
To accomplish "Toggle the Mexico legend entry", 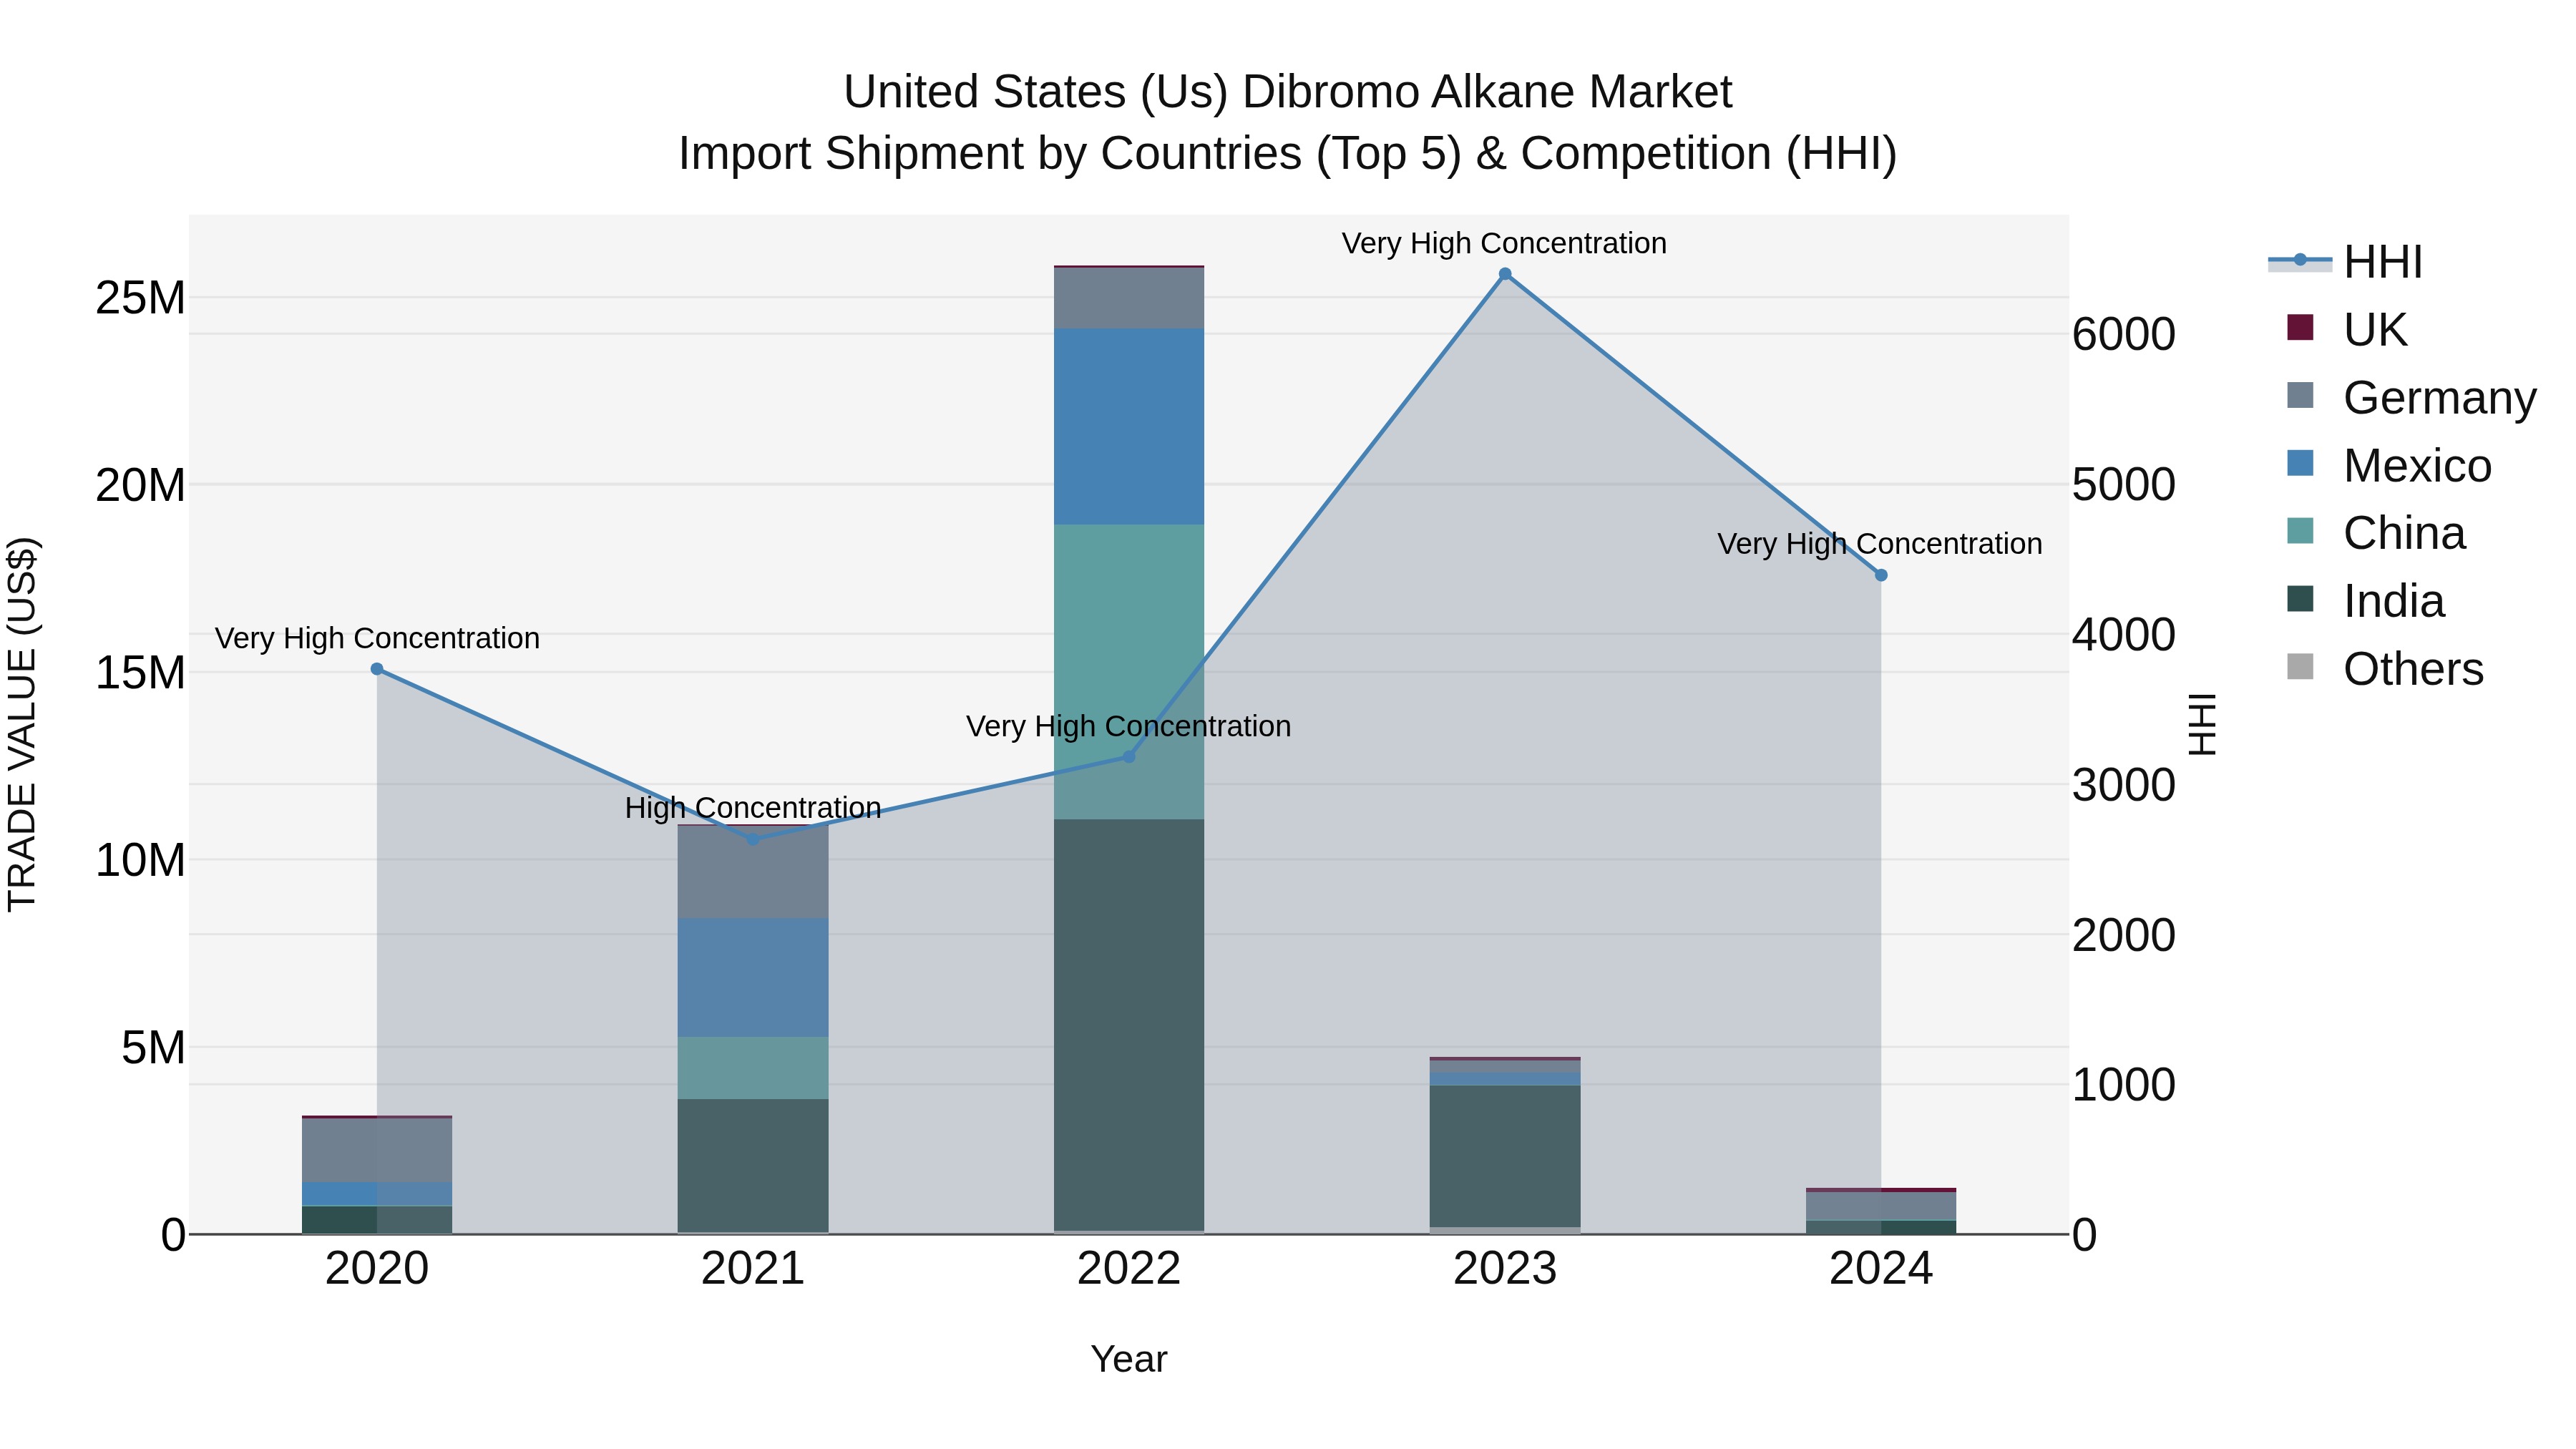I will tap(2389, 465).
